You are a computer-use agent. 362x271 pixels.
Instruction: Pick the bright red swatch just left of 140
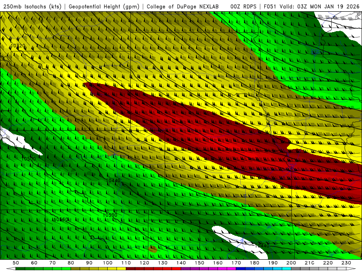(176, 269)
